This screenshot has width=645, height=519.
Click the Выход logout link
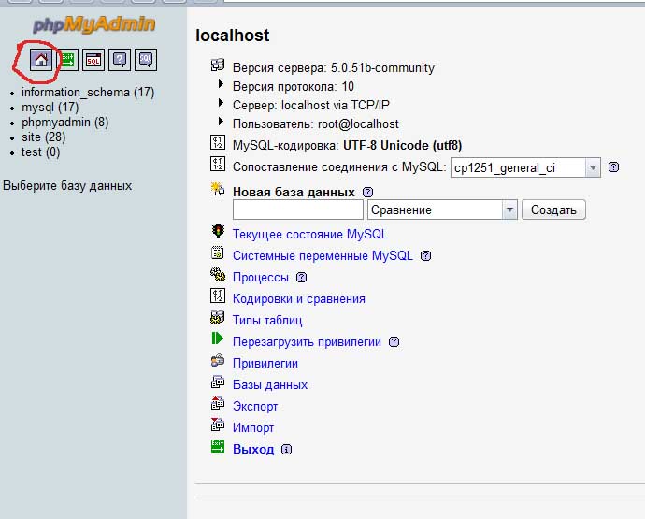[253, 449]
